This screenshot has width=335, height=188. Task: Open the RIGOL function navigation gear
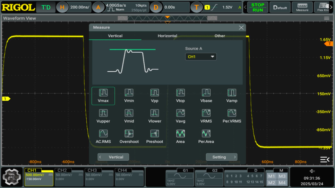(x=12, y=177)
